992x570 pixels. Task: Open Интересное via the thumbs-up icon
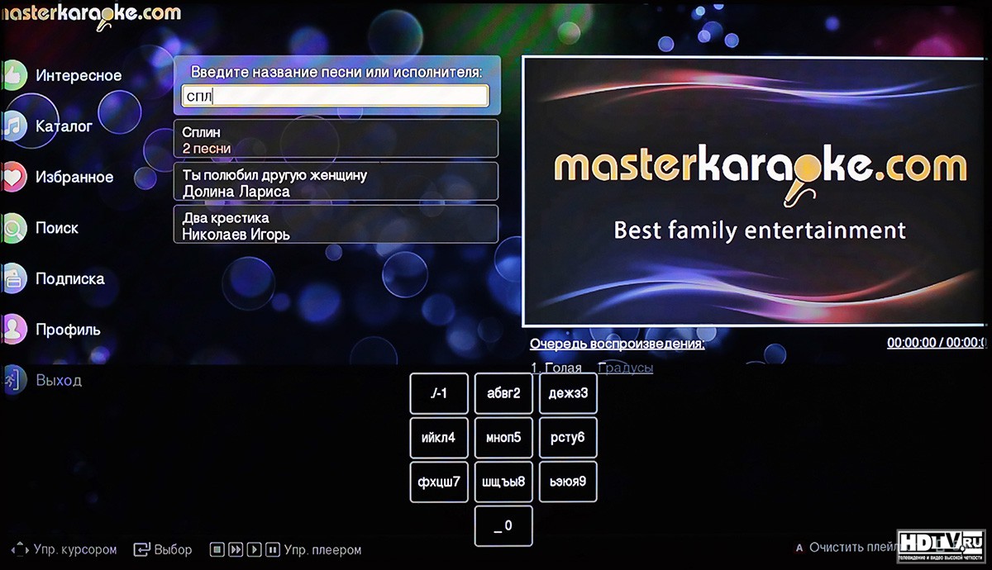(13, 76)
